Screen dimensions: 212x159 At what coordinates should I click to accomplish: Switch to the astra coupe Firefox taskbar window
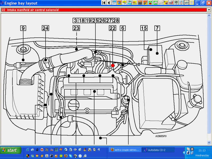coord(125,150)
